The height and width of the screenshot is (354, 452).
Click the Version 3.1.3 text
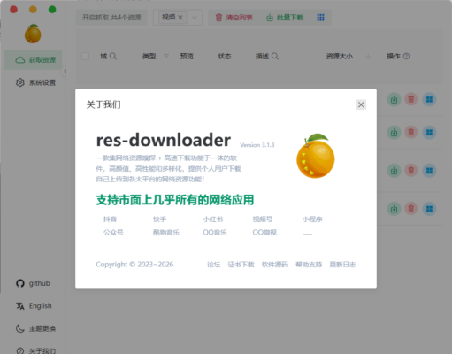click(x=257, y=145)
